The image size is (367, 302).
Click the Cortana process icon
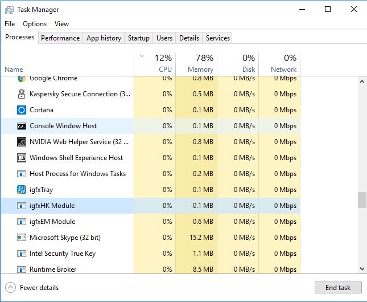(22, 110)
